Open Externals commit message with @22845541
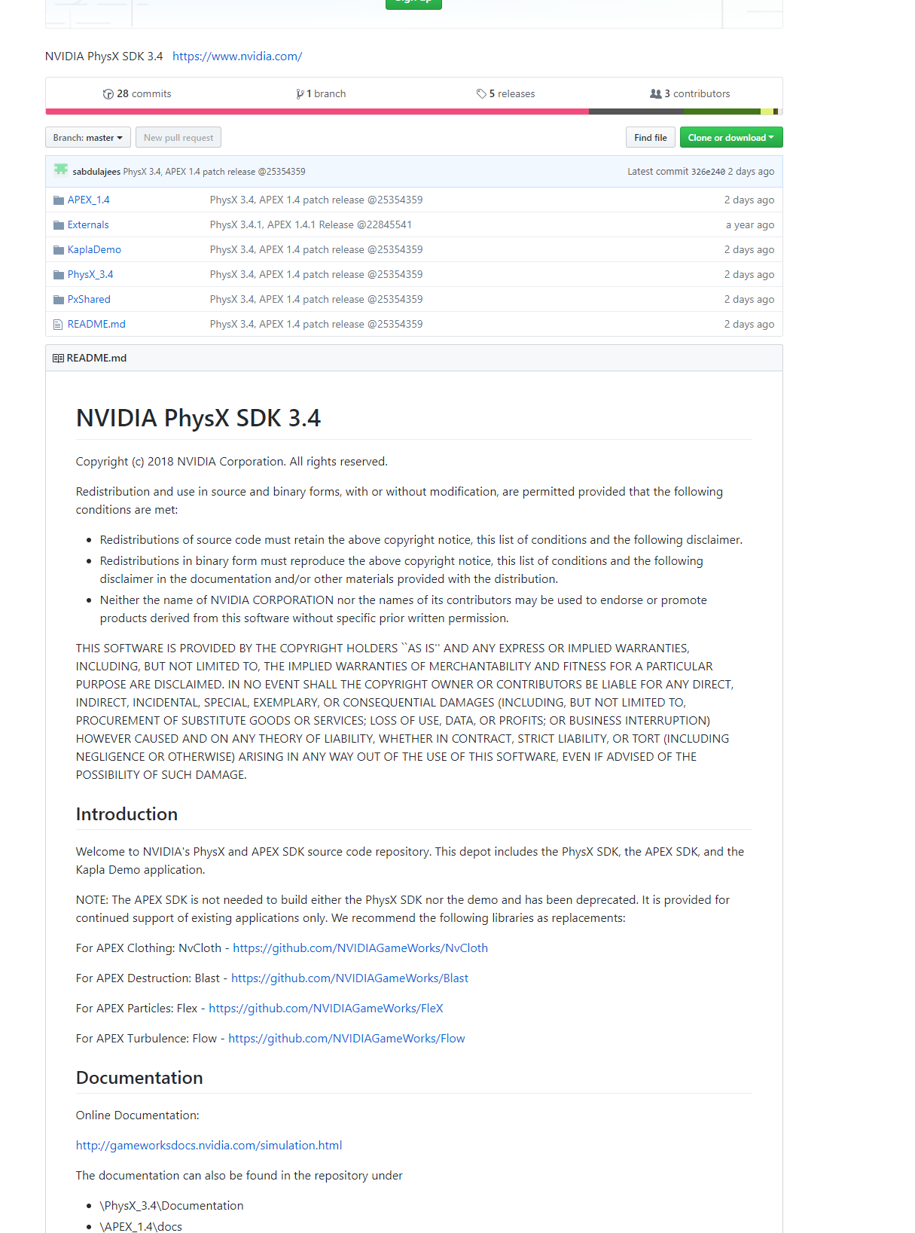 click(311, 225)
